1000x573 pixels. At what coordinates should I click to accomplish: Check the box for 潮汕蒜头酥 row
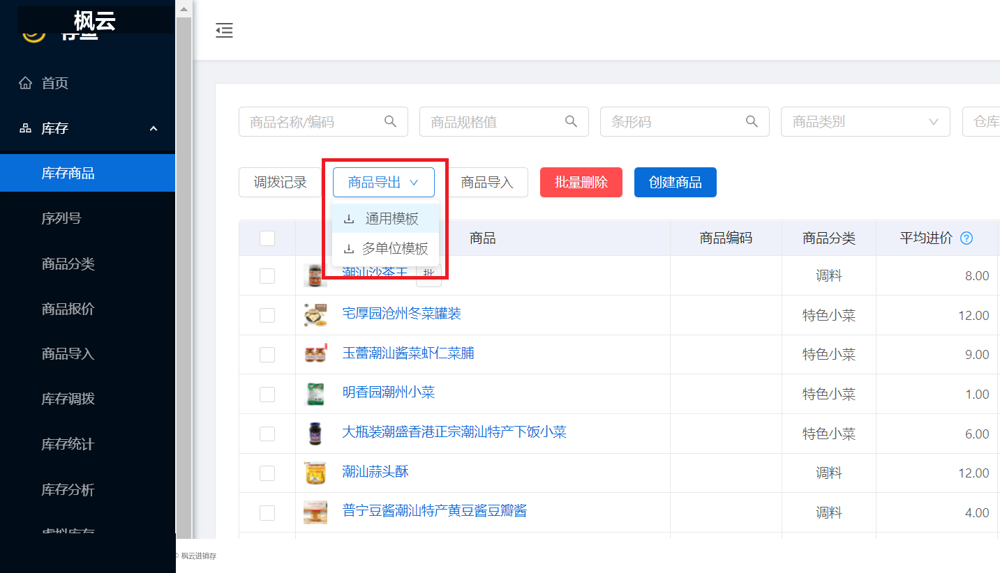pos(267,473)
